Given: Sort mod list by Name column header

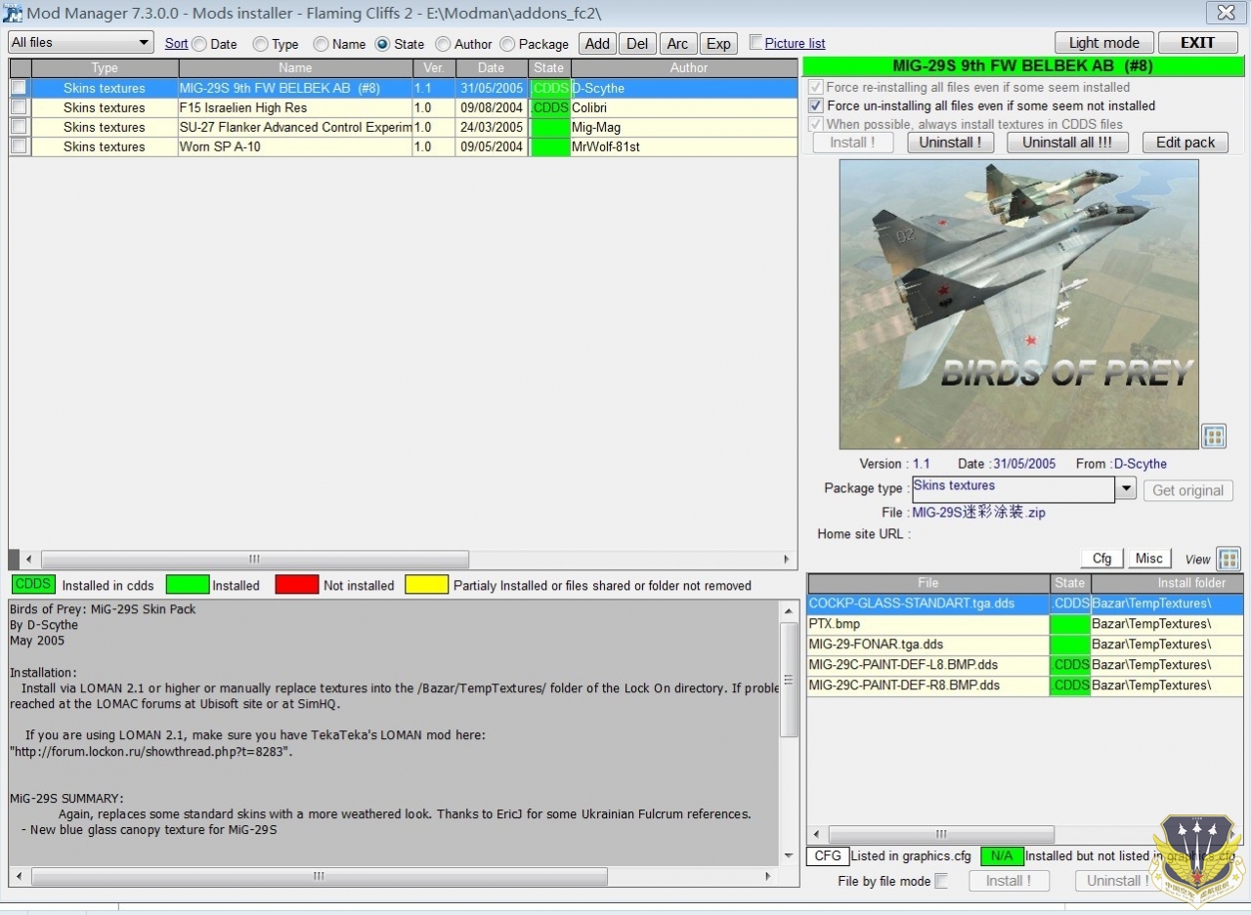Looking at the screenshot, I should pyautogui.click(x=295, y=68).
